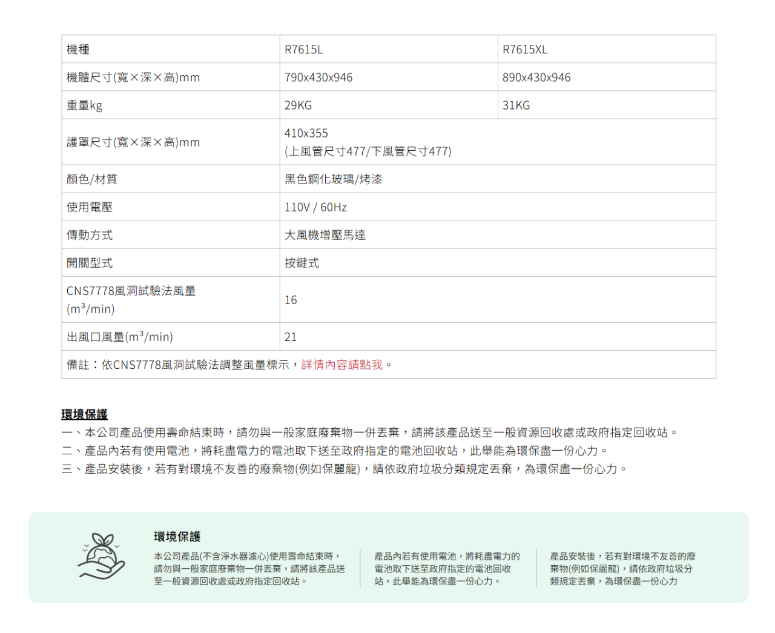Click third environmental line starting 三、產品安裝後

point(344,469)
